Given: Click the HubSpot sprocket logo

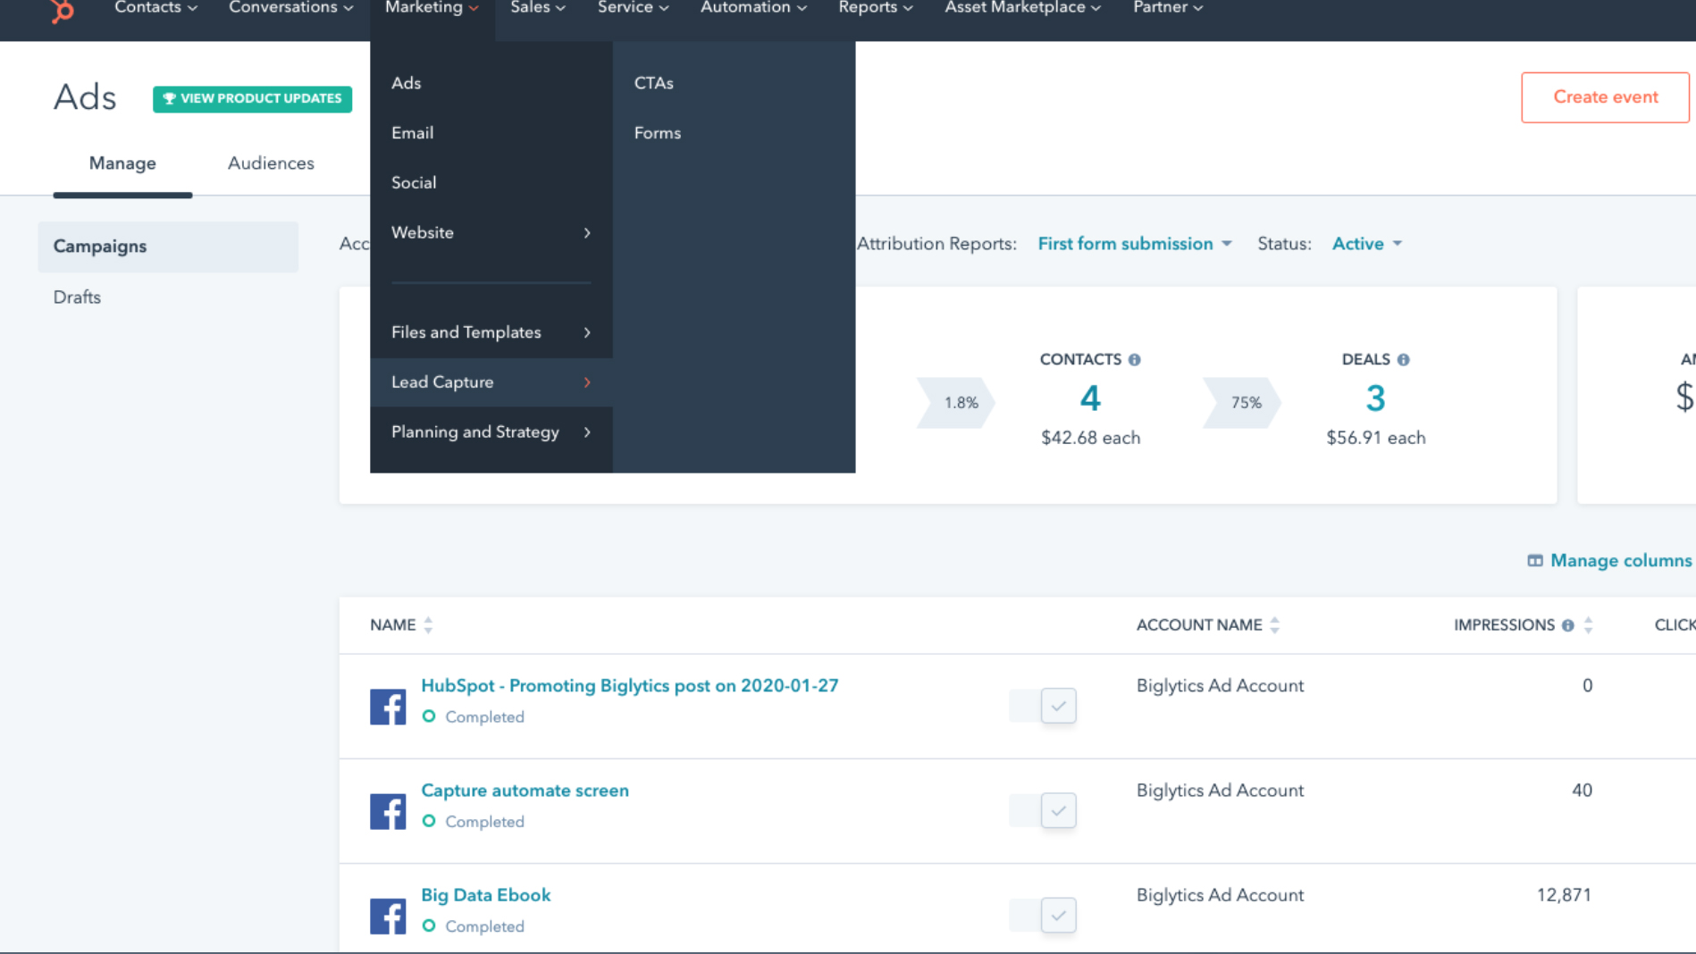Looking at the screenshot, I should 62,11.
